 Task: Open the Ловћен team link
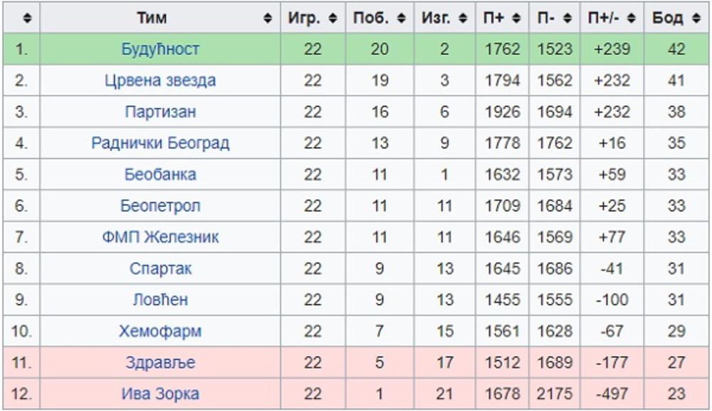pos(160,300)
